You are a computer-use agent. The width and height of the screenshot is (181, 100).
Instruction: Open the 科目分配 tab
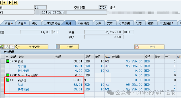point(84,23)
